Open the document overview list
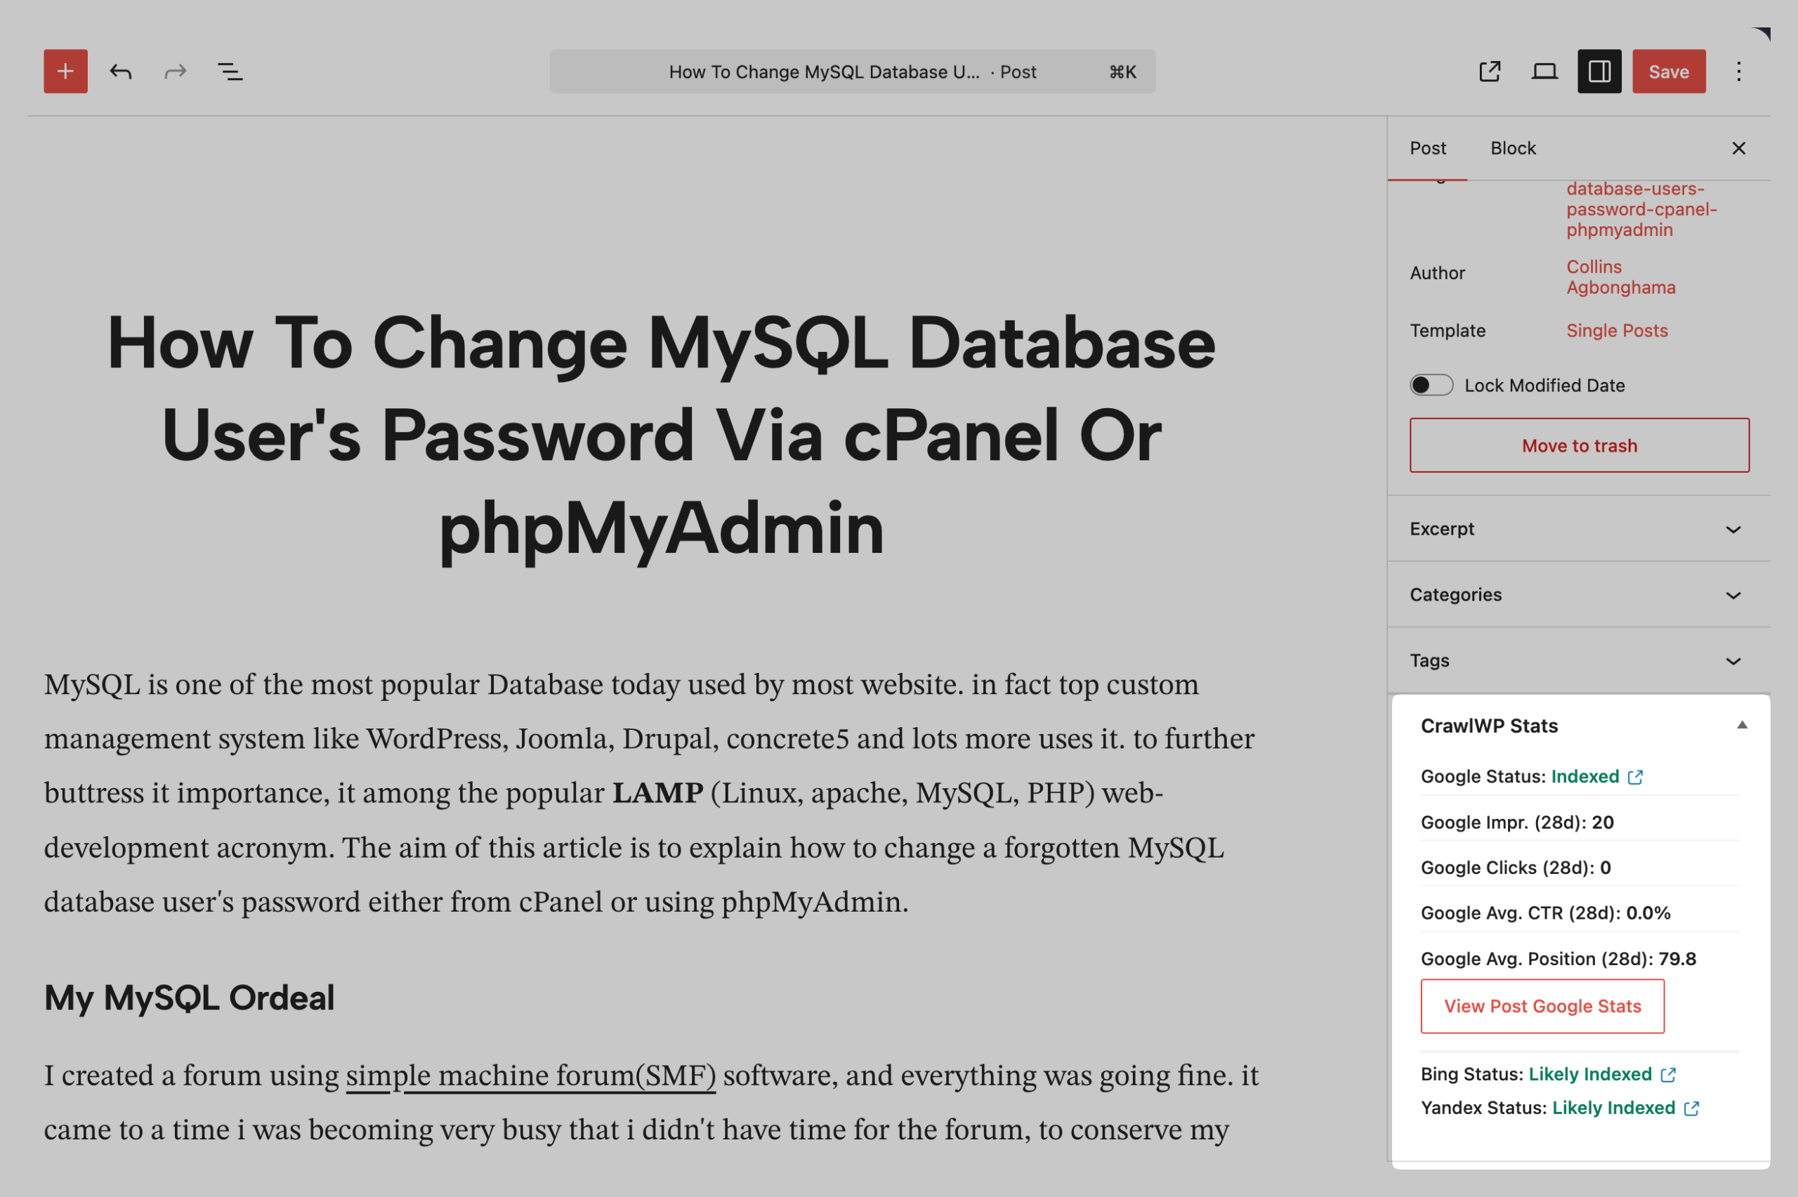 tap(230, 72)
